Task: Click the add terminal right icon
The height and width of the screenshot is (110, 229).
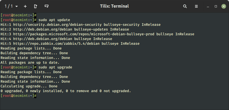Action: [36, 6]
